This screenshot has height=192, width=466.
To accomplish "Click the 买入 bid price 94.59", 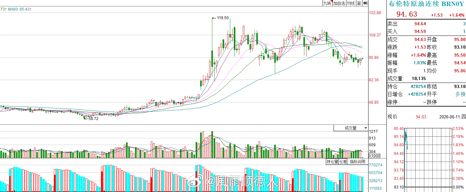I will (x=420, y=31).
